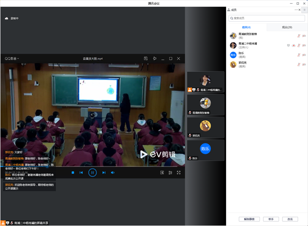Toggle camera for 郭侃亮 in member list
Screen dimensions: 308x226
304,64
